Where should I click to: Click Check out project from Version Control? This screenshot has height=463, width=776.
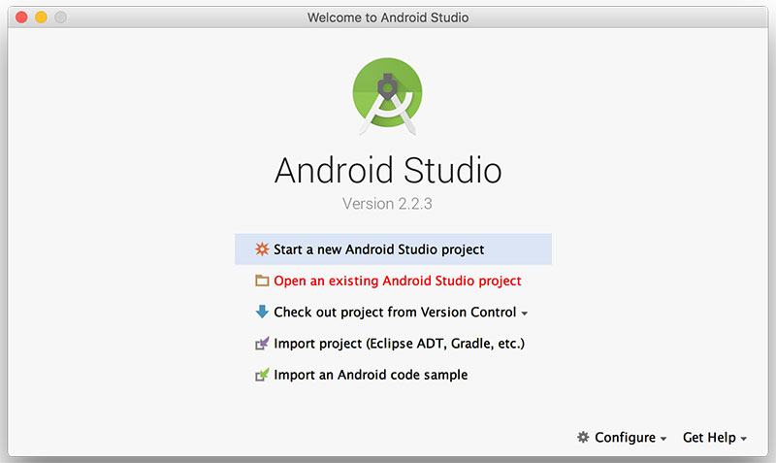click(x=395, y=312)
